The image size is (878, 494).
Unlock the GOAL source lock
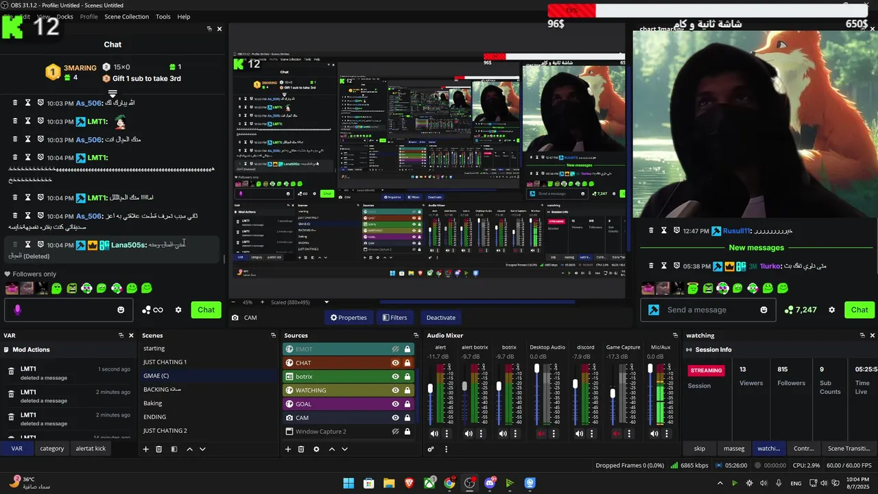point(407,404)
